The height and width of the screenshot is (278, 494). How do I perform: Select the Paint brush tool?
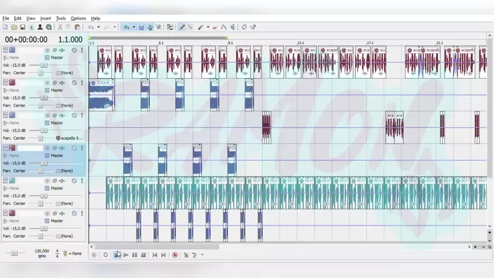pos(201,27)
